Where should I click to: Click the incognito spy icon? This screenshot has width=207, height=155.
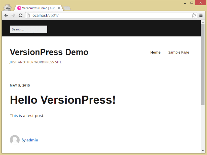(7, 7)
